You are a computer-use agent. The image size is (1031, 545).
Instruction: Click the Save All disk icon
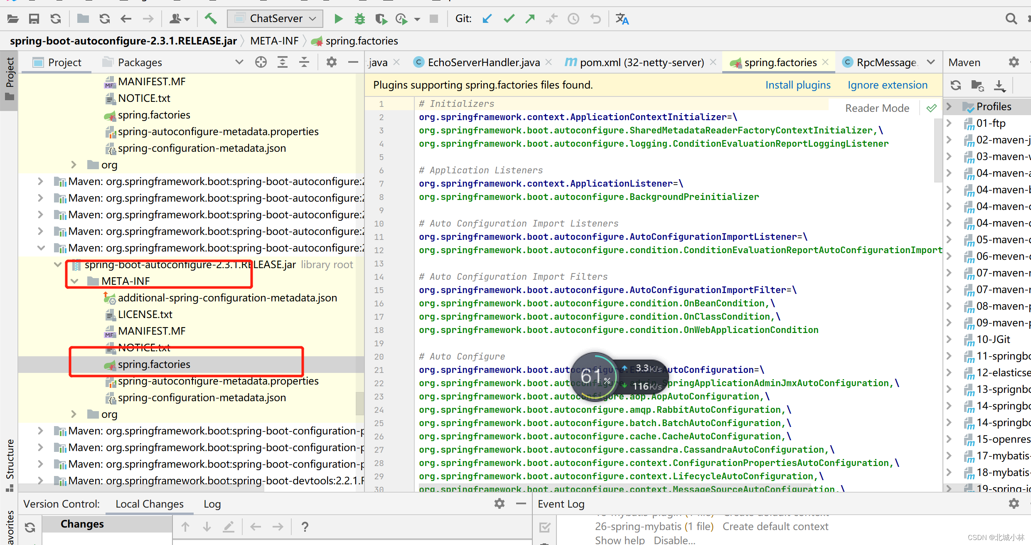pyautogui.click(x=34, y=19)
